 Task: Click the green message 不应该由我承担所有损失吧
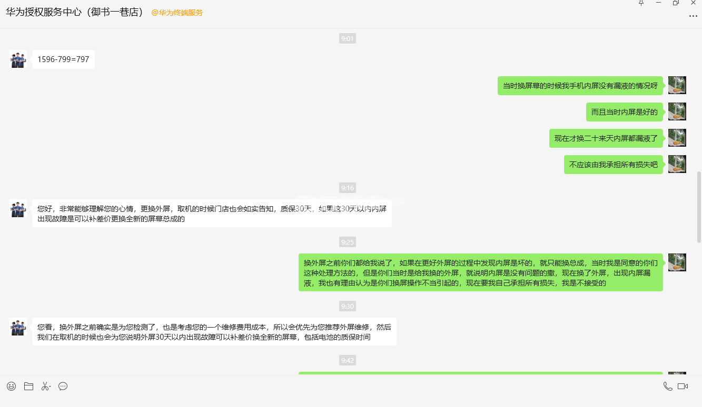point(613,165)
